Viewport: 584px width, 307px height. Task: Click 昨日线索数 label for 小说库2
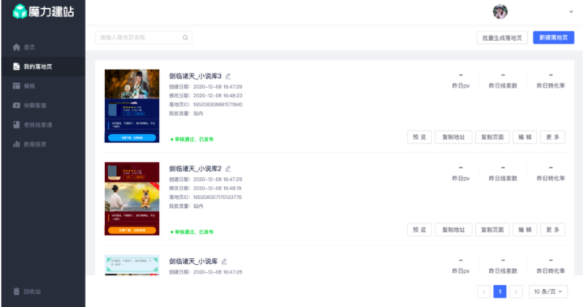pos(503,179)
